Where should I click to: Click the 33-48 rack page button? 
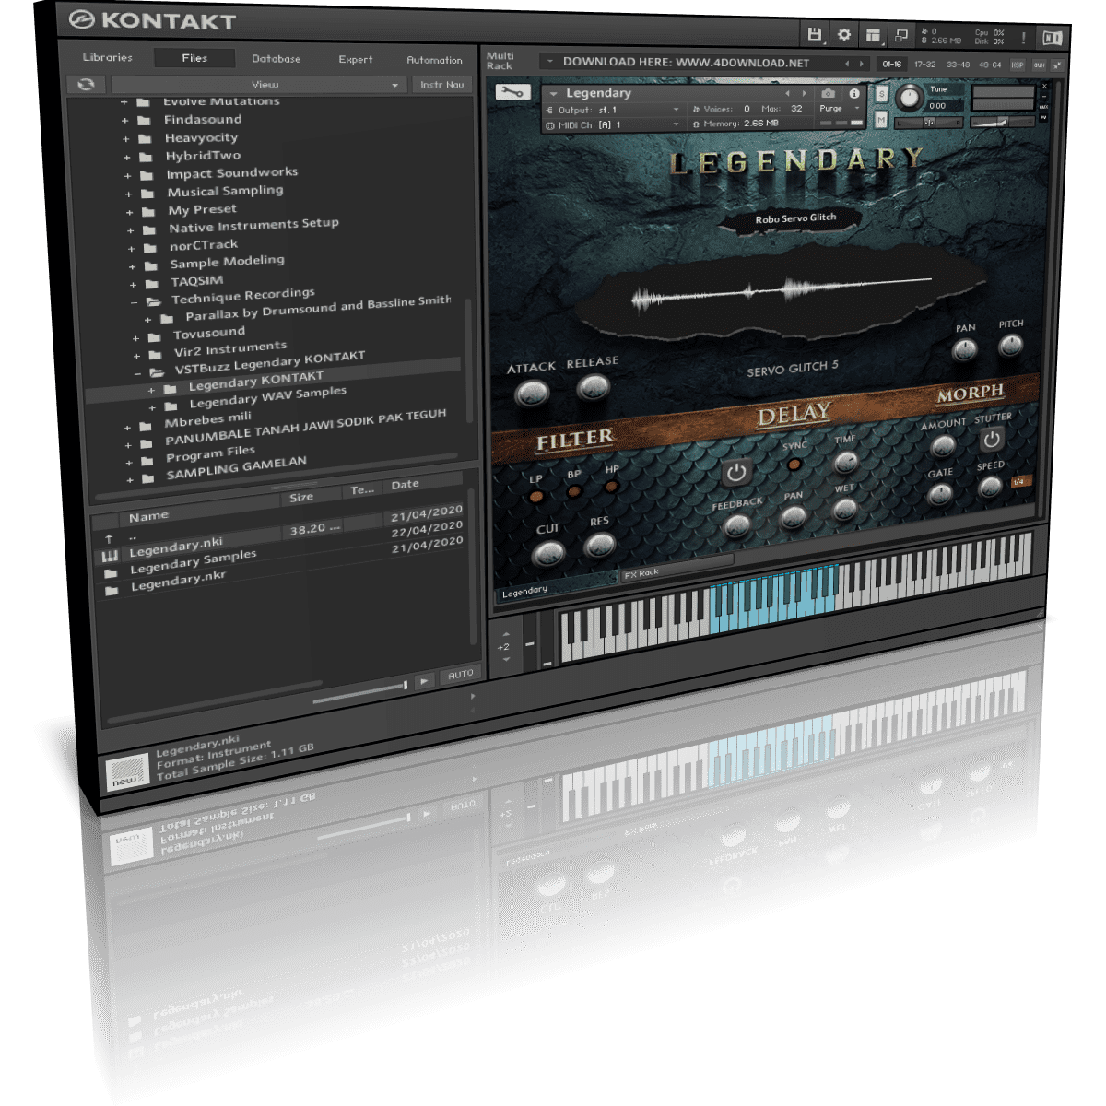point(958,65)
